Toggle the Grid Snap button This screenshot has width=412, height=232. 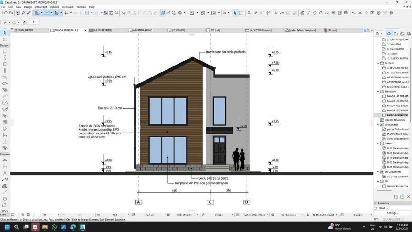coord(66,13)
